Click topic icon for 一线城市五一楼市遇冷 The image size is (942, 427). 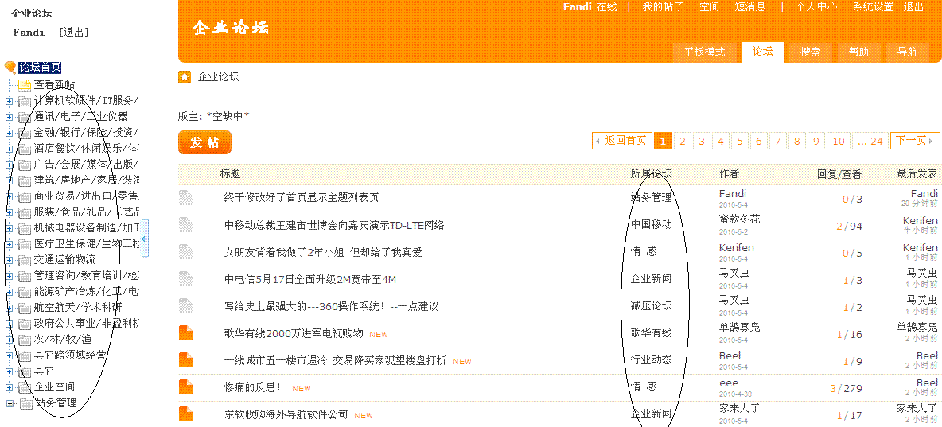click(x=185, y=360)
